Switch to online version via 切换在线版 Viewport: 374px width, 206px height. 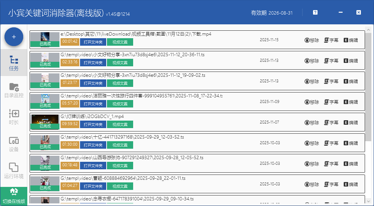14,196
